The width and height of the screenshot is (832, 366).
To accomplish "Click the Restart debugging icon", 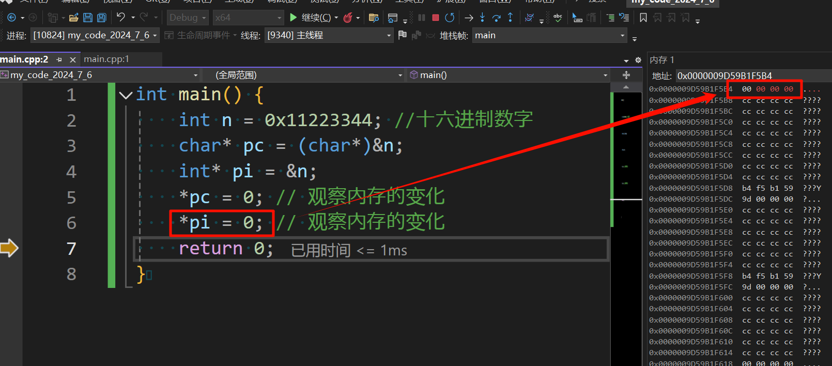I will pyautogui.click(x=450, y=18).
